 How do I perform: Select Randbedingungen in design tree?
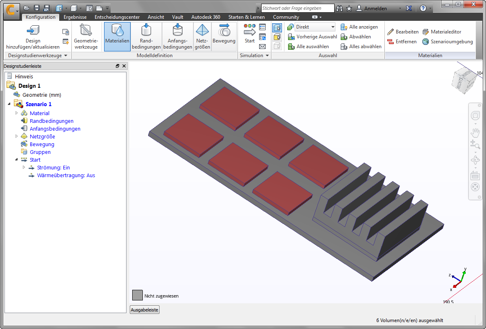coord(51,121)
